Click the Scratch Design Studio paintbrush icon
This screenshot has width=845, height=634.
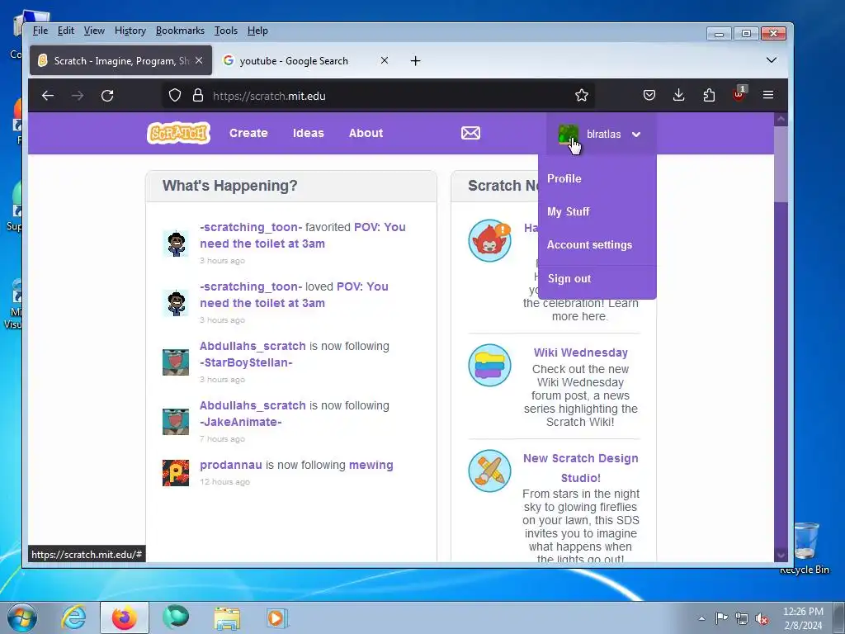[x=489, y=471]
